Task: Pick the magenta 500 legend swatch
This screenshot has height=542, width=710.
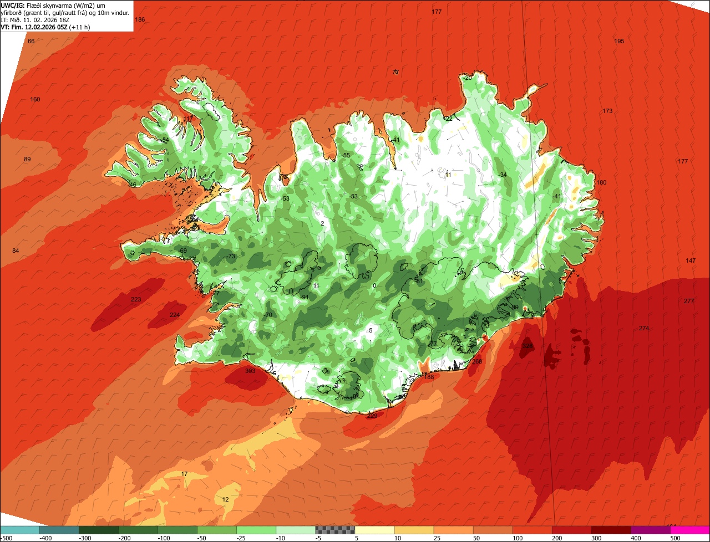Action: 689,530
